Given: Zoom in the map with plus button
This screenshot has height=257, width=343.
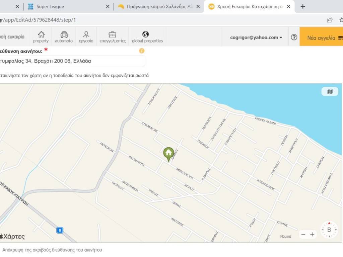Looking at the screenshot, I should point(312,234).
